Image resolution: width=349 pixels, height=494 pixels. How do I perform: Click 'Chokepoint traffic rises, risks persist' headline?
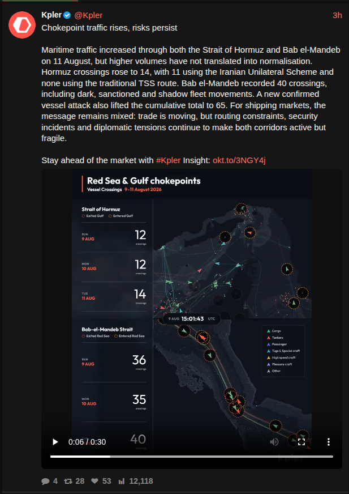coord(109,28)
